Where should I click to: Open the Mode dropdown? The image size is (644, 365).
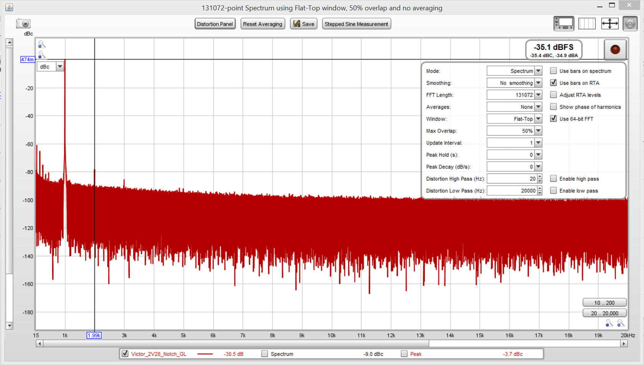tap(538, 71)
